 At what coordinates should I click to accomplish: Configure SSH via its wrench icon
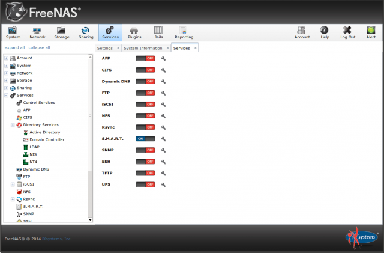point(164,162)
